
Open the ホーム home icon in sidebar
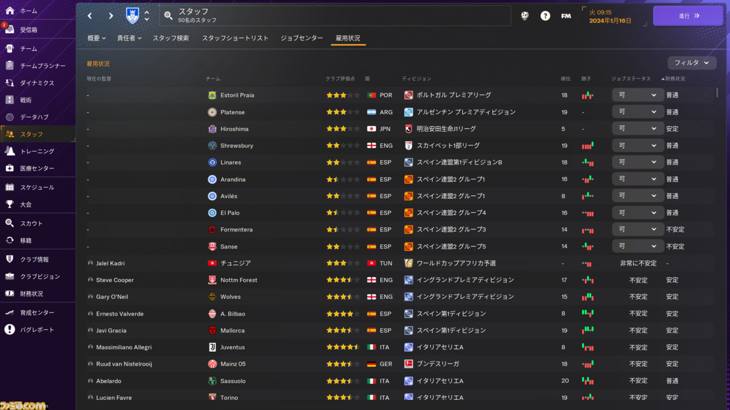coord(10,11)
